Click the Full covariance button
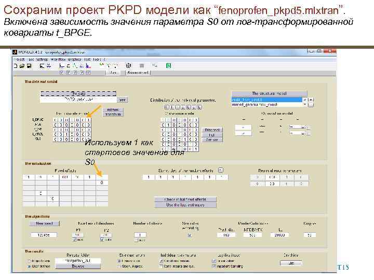The image size is (374, 280). pos(212,135)
